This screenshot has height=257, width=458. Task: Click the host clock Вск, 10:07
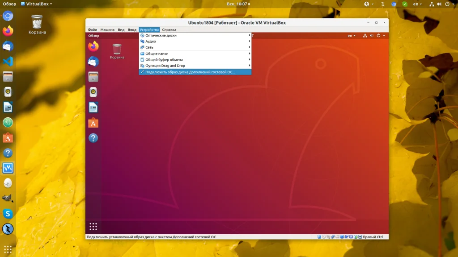(237, 4)
